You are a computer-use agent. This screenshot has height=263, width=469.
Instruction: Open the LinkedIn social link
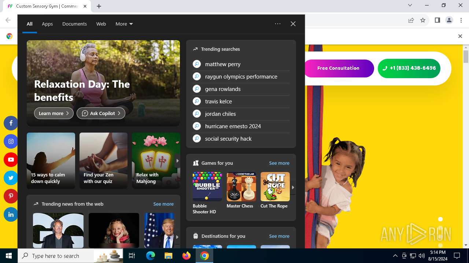point(11,214)
